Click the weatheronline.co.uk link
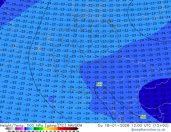Image resolution: width=171 pixels, height=132 pixels. tap(148, 130)
